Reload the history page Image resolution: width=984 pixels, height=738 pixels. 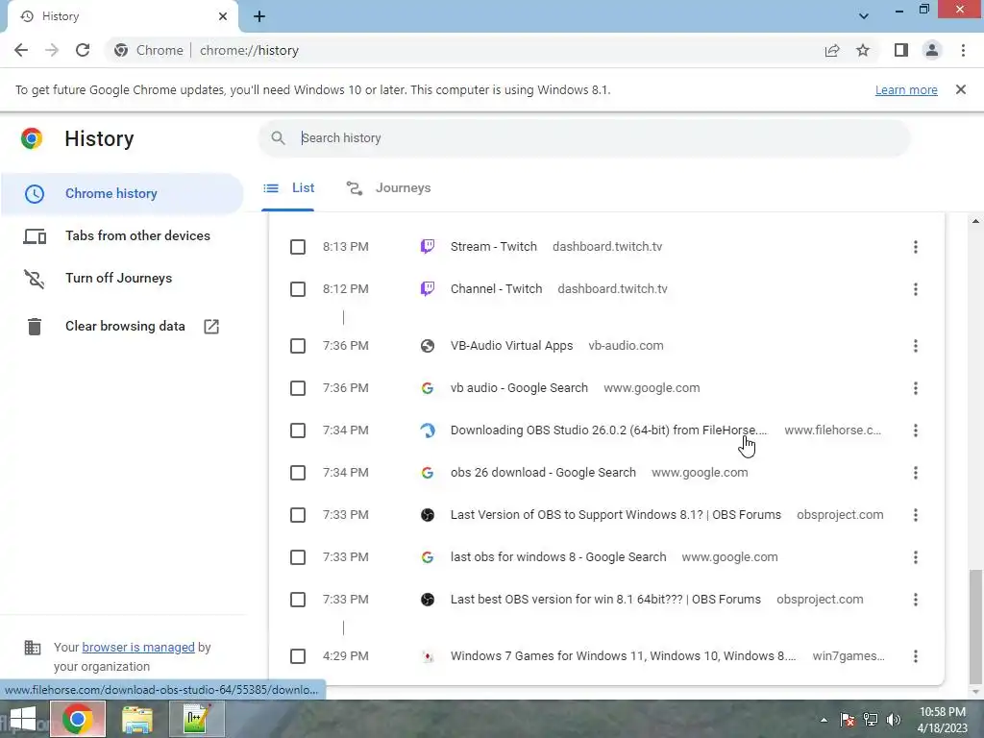[x=83, y=50]
